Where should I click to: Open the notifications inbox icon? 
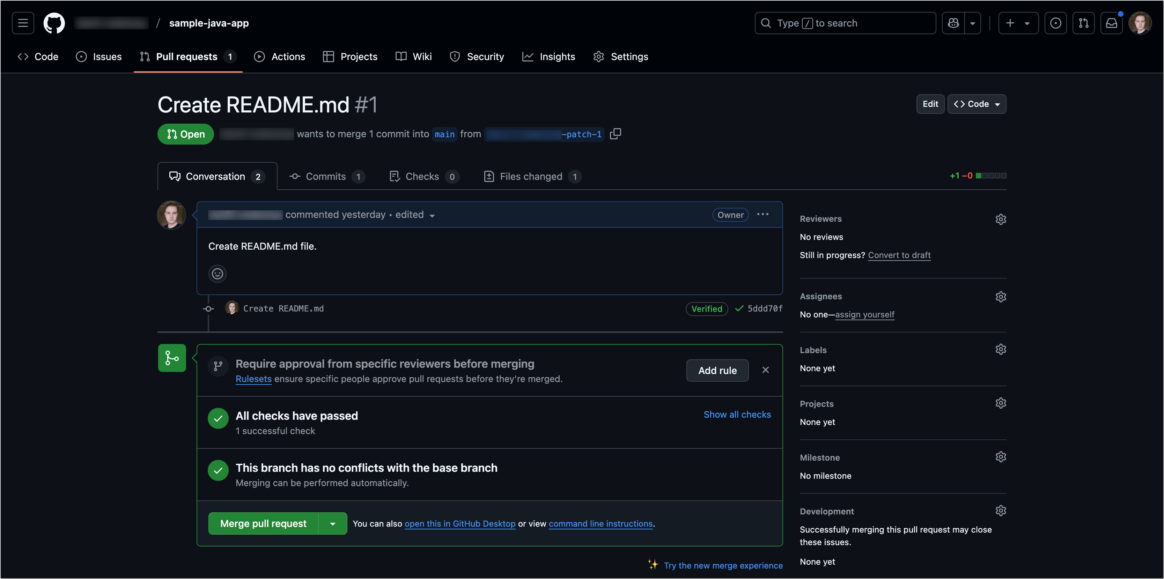coord(1112,23)
